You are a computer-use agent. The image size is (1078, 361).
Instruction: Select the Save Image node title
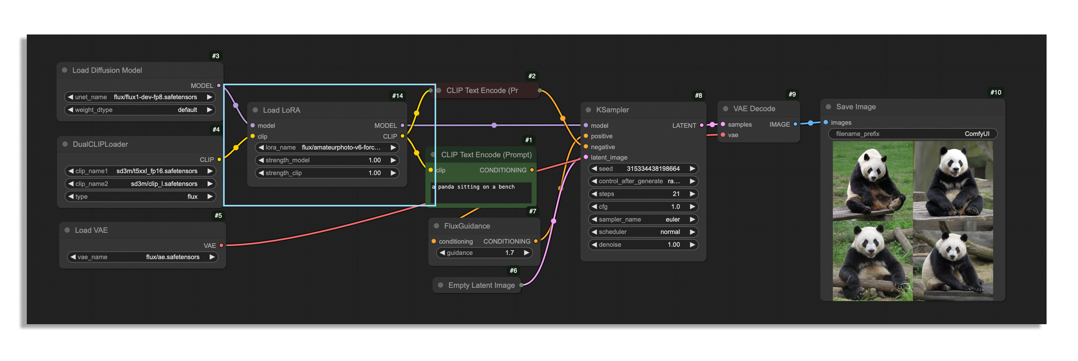coord(856,107)
